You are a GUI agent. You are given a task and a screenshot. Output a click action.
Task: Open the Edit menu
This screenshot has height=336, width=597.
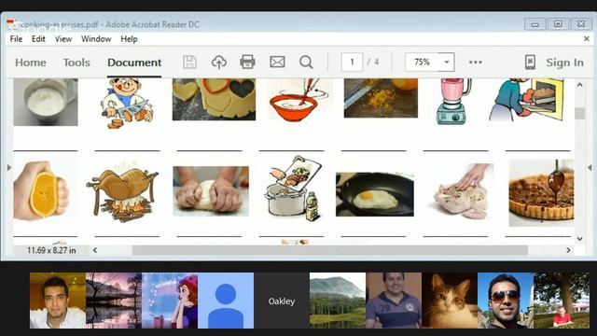pos(38,39)
